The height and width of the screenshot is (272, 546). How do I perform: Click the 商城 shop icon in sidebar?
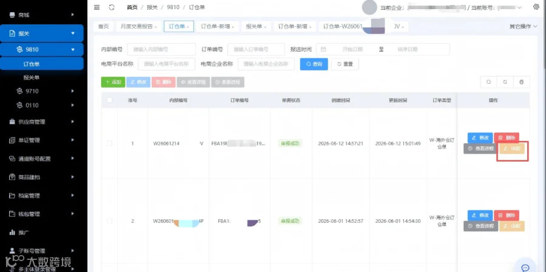pyautogui.click(x=13, y=15)
